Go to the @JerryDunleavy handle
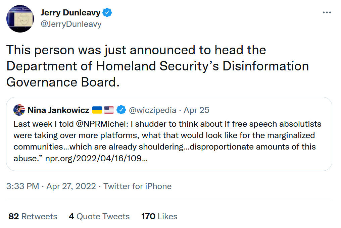Screen dimensions: 341x228 pos(71,24)
